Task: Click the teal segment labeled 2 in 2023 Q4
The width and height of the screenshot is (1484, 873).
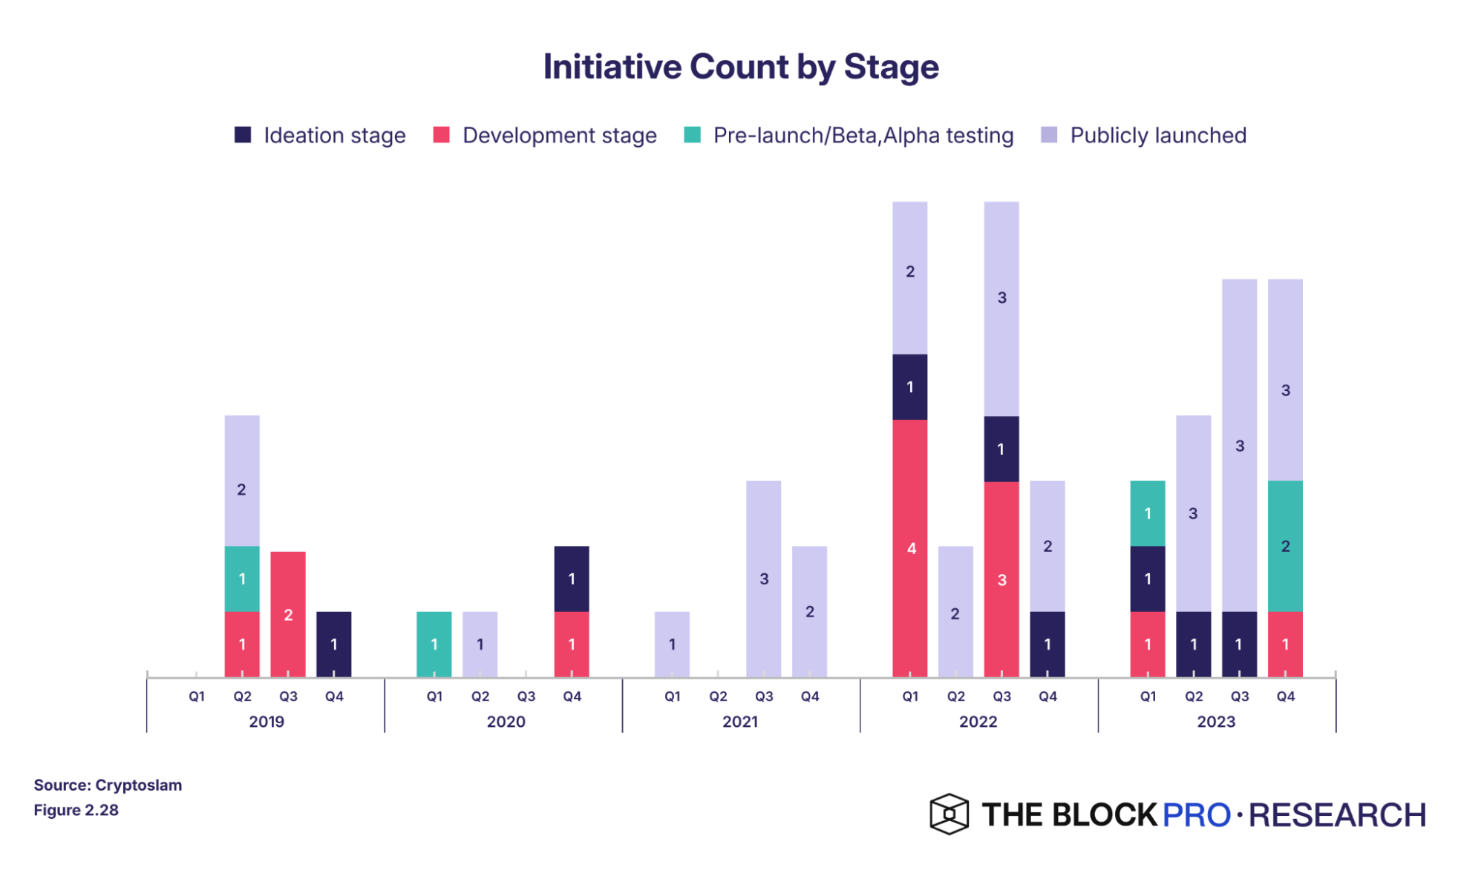Action: [1285, 546]
